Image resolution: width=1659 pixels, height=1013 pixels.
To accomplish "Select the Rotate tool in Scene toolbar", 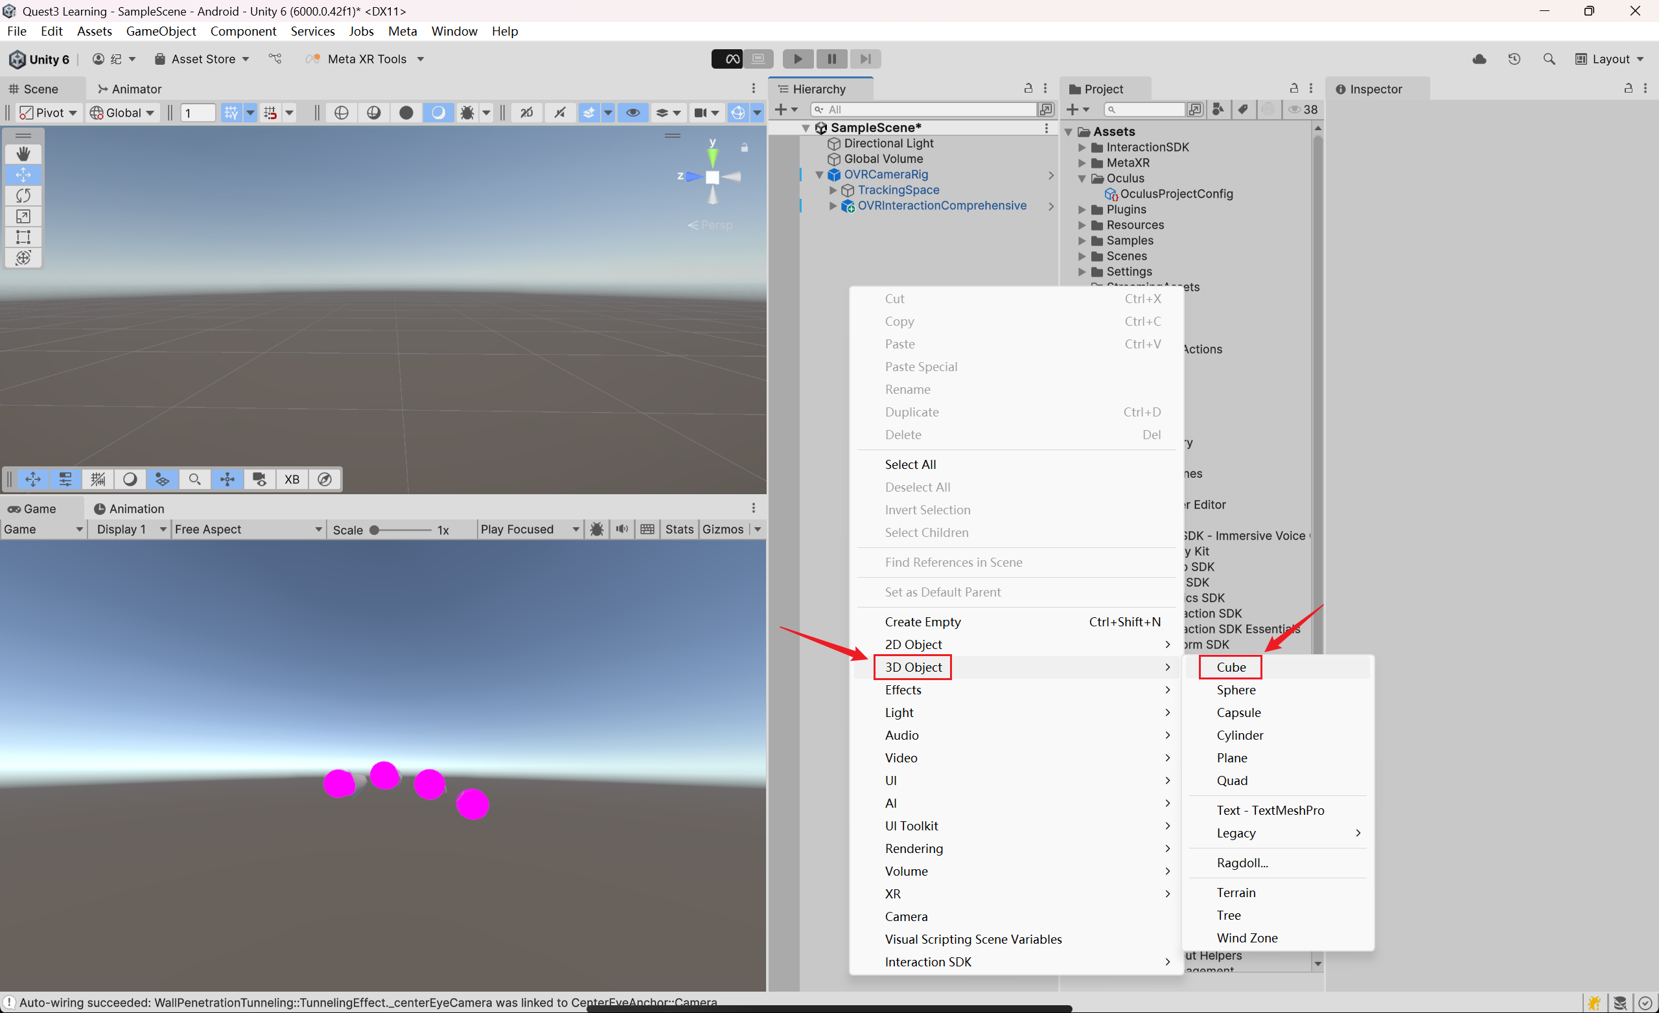I will tap(23, 195).
